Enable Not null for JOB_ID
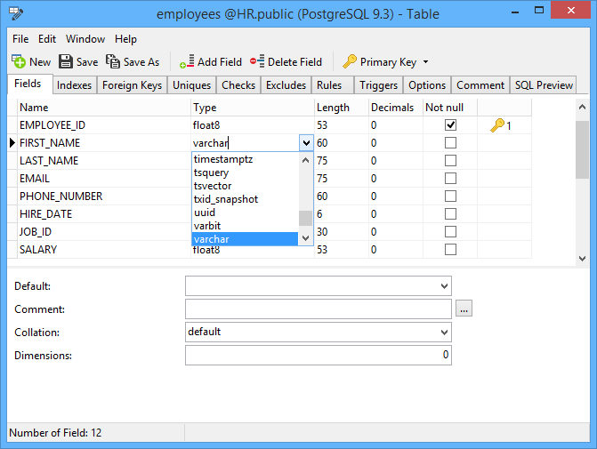The height and width of the screenshot is (449, 597). click(450, 232)
